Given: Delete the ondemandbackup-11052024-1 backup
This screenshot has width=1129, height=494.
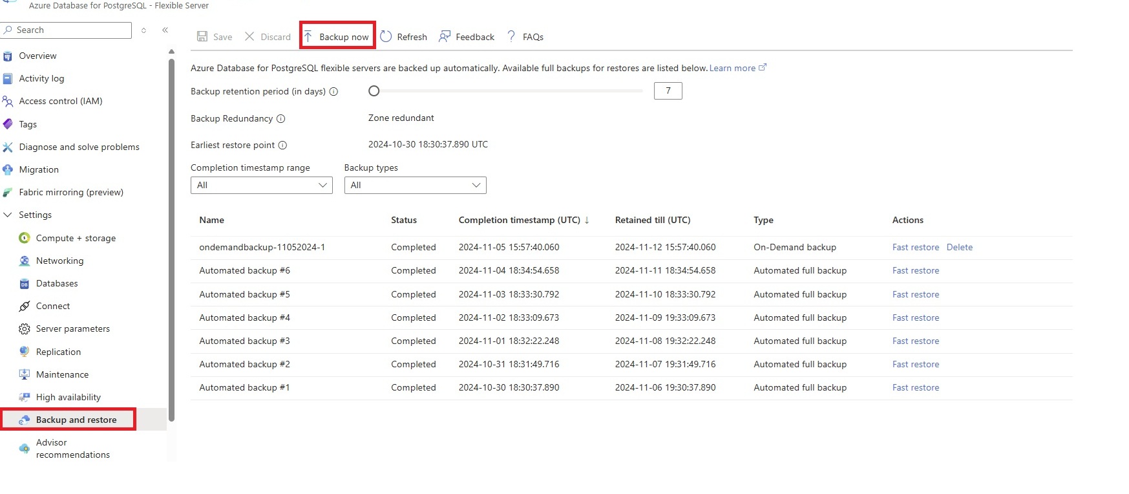Looking at the screenshot, I should (960, 248).
